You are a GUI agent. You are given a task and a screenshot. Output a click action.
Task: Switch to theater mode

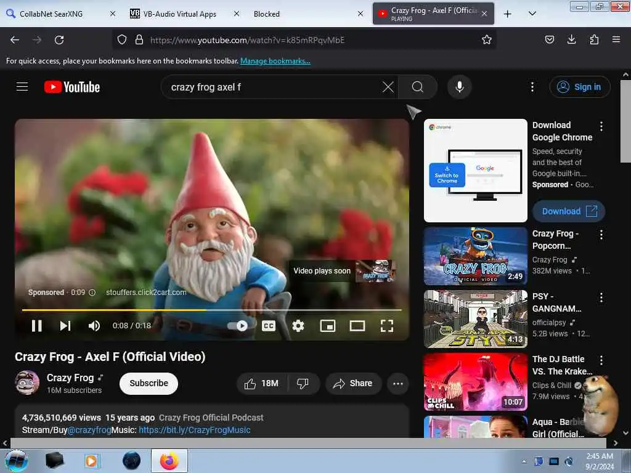pos(357,325)
